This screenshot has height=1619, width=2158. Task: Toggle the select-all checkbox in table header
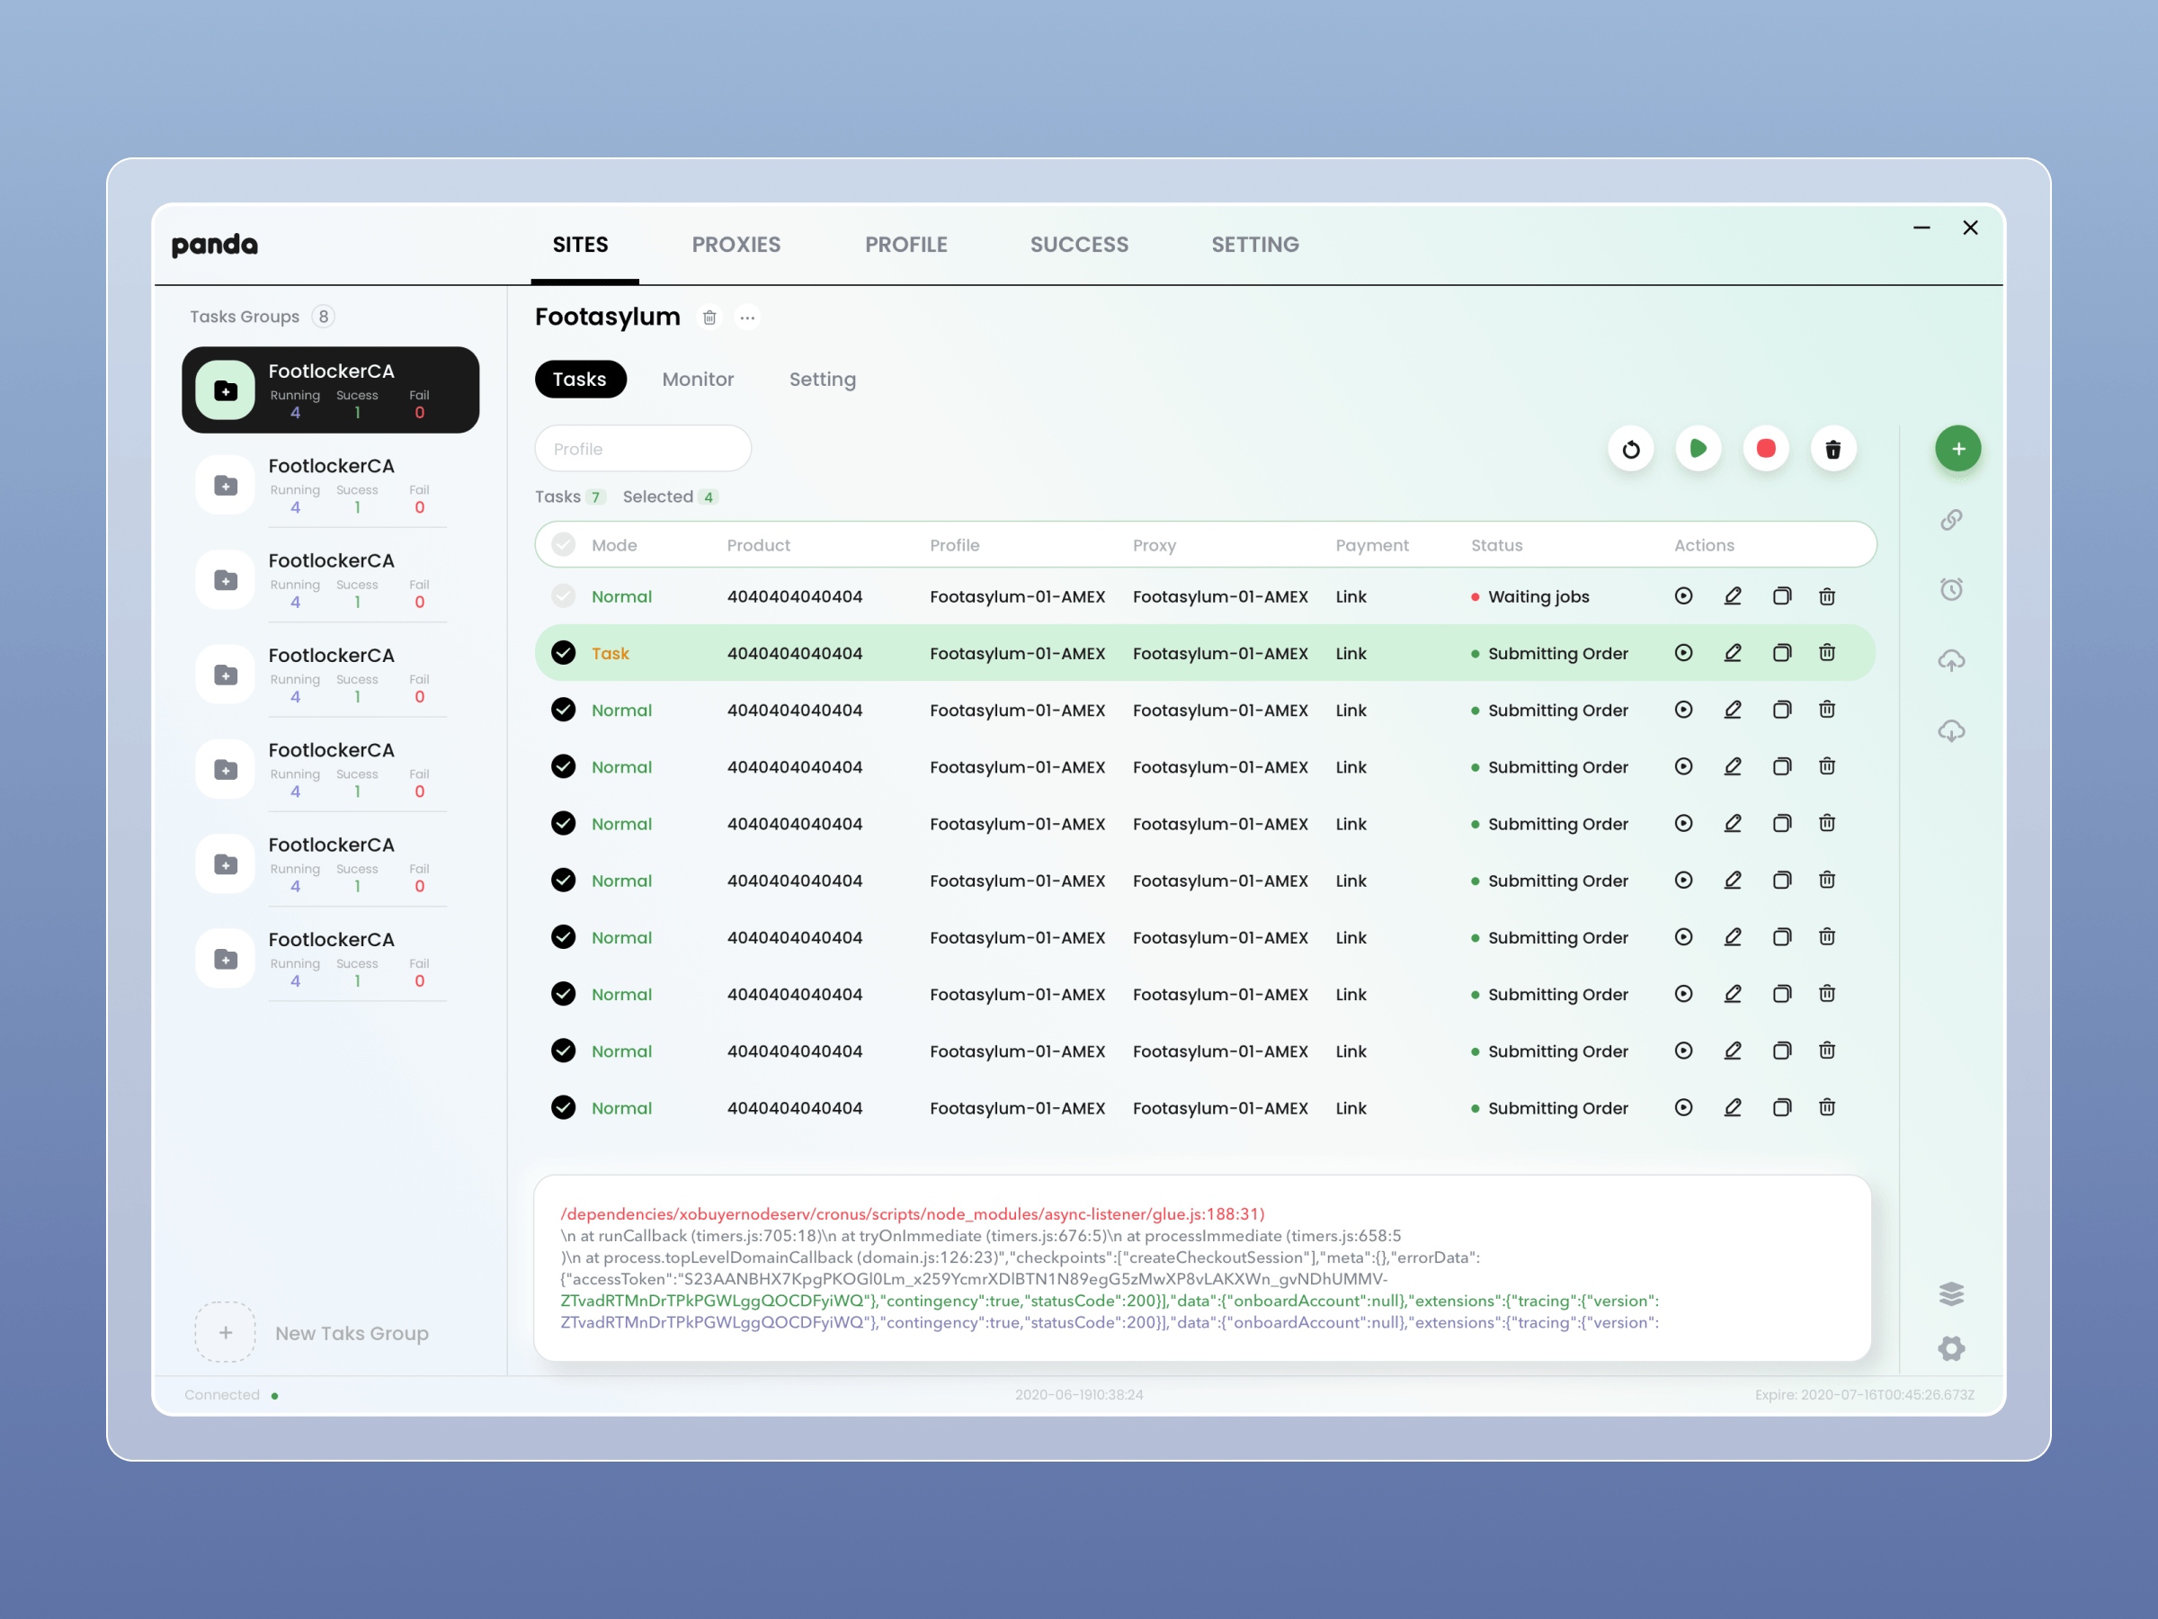[563, 544]
